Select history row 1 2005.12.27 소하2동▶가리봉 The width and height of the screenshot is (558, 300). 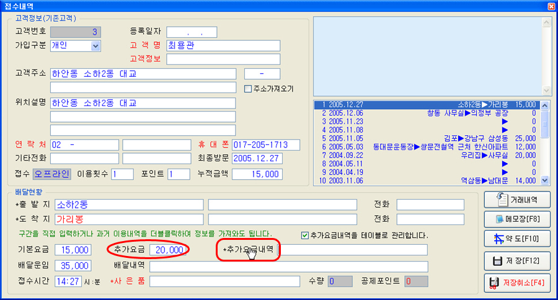click(x=427, y=105)
